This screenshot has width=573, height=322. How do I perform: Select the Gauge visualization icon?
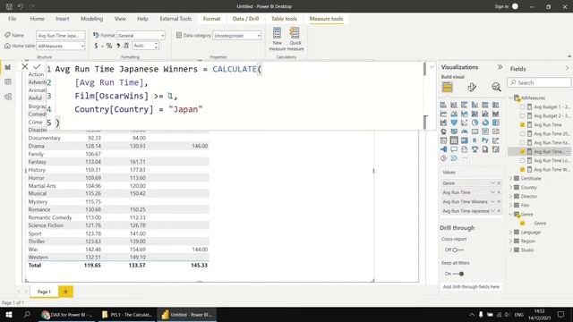coord(464,131)
